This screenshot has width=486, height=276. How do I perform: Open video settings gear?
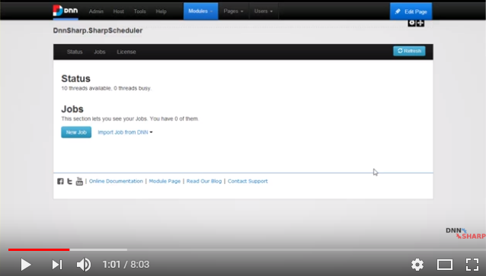[417, 265]
